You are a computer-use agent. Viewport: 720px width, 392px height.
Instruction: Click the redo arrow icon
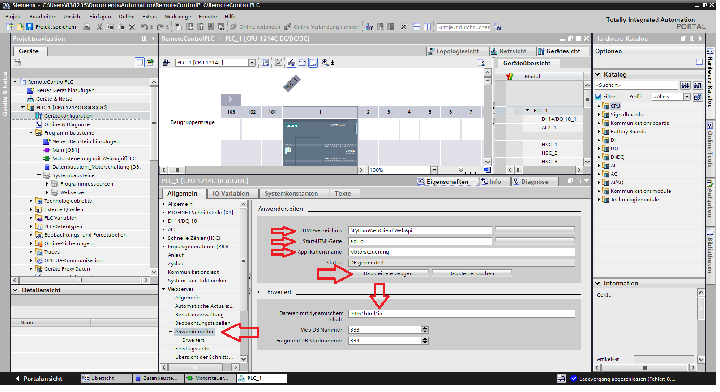(160, 27)
